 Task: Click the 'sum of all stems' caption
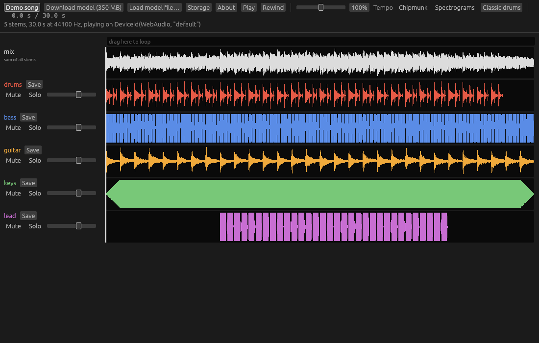[20, 60]
